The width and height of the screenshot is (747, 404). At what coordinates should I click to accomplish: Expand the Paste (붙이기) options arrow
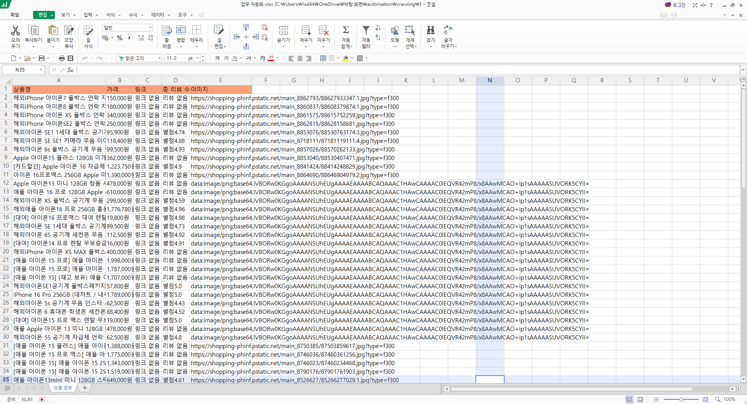pos(53,47)
